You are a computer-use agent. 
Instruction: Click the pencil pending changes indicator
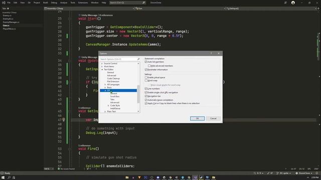pyautogui.click(x=270, y=173)
